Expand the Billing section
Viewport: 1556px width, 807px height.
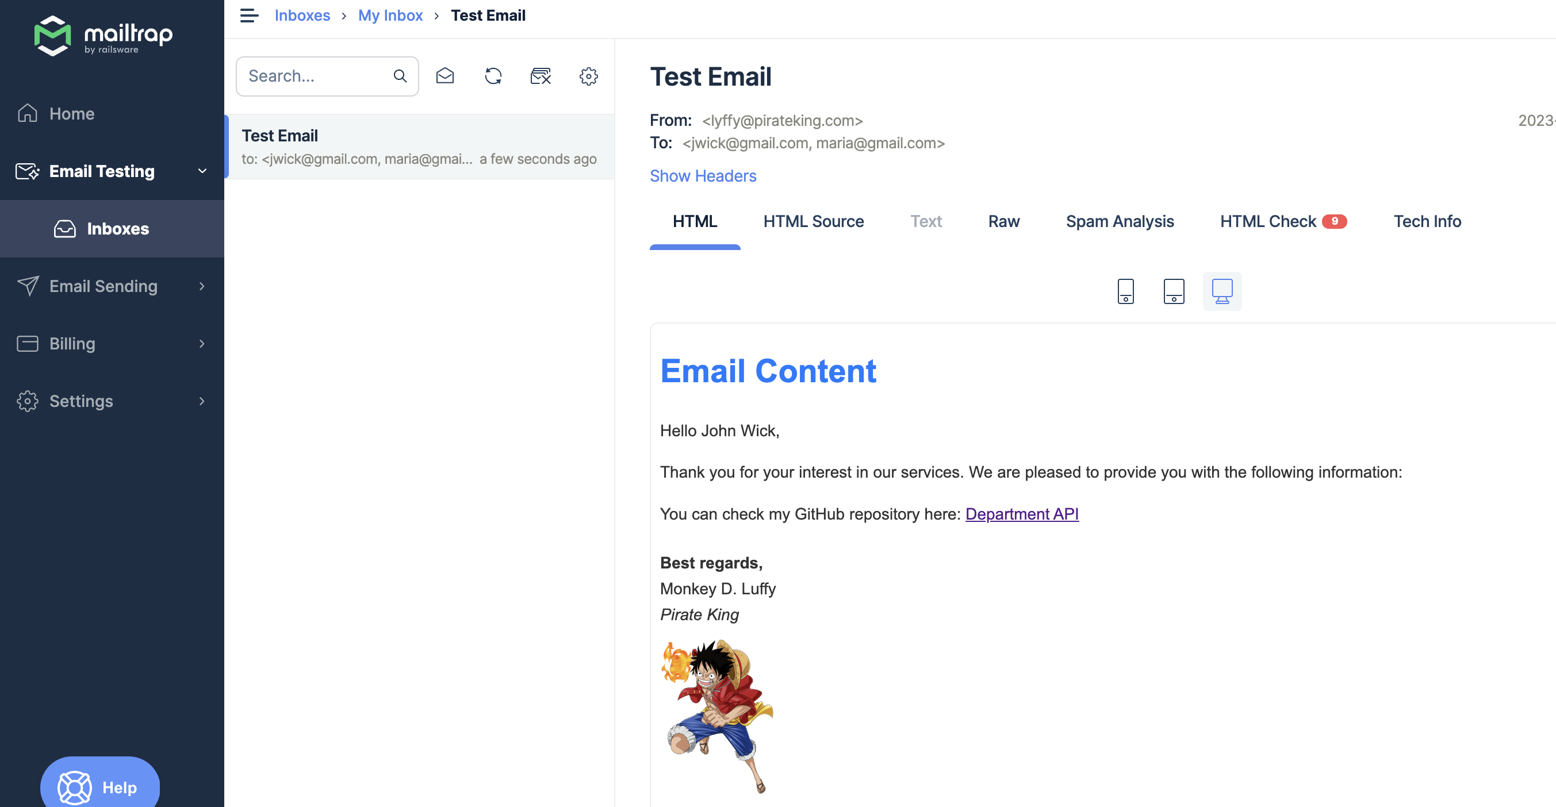coord(202,344)
